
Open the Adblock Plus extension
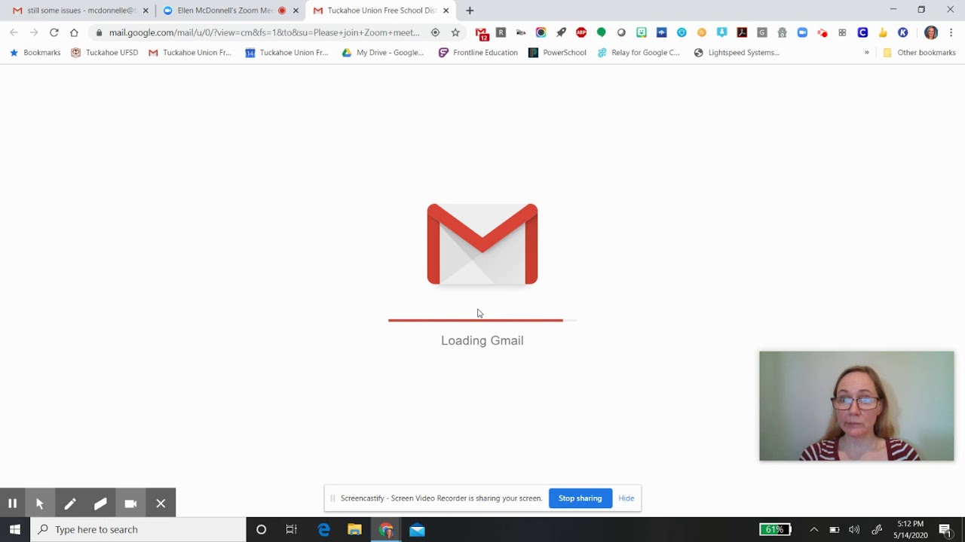click(581, 32)
